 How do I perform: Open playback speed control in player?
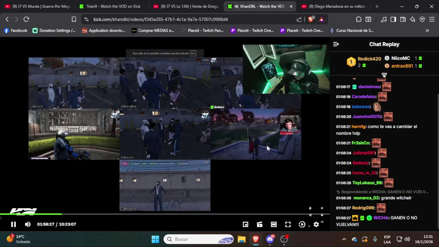click(302, 224)
